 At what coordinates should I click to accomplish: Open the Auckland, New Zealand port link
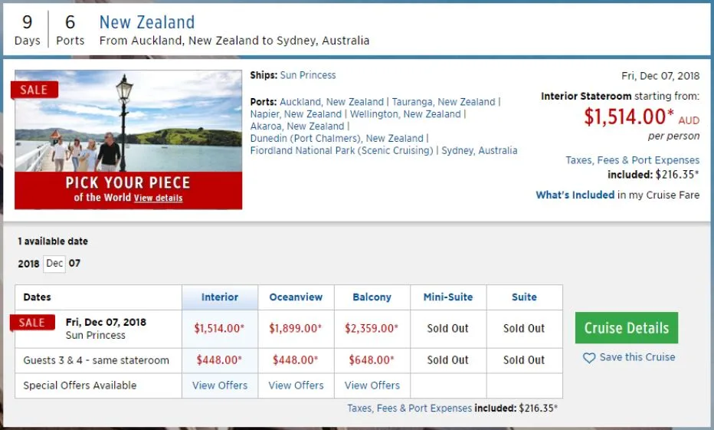[x=332, y=102]
